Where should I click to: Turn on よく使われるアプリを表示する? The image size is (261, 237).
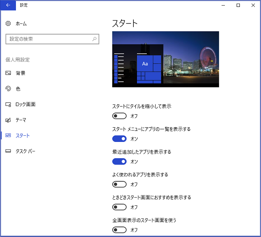coord(120,184)
